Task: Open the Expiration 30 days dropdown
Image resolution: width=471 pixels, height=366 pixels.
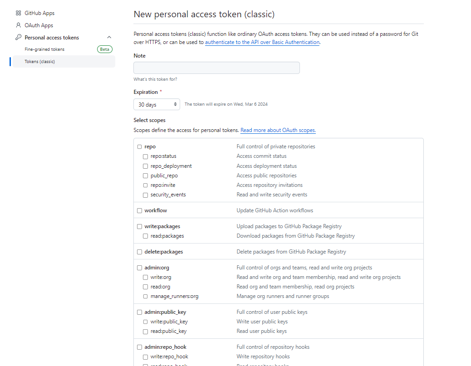Action: click(157, 104)
